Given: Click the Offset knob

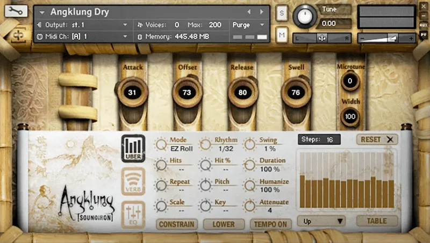Looking at the screenshot, I should point(187,92).
